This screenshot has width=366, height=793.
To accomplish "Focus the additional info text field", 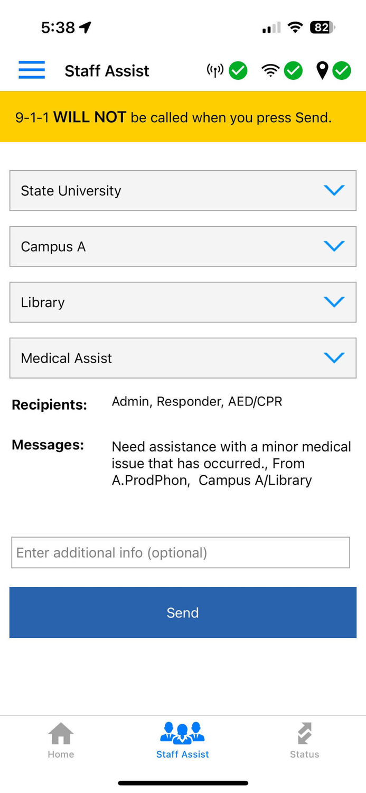I will 181,552.
